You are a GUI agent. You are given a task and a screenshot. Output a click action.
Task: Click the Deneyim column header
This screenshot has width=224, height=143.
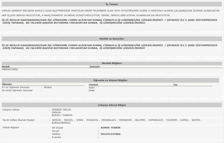click(95, 67)
